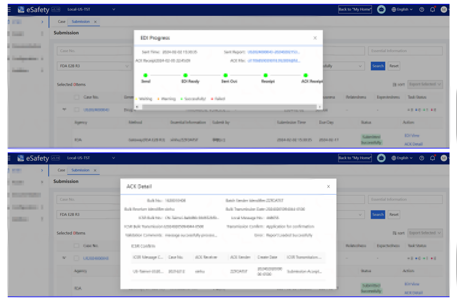The width and height of the screenshot is (457, 301).
Task: Expand first sidebar chevron in EDI Progress screenshot
Action: click(42, 22)
